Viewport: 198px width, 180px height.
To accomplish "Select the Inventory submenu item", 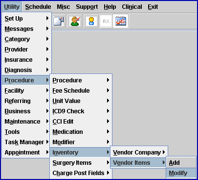I will [80, 153].
